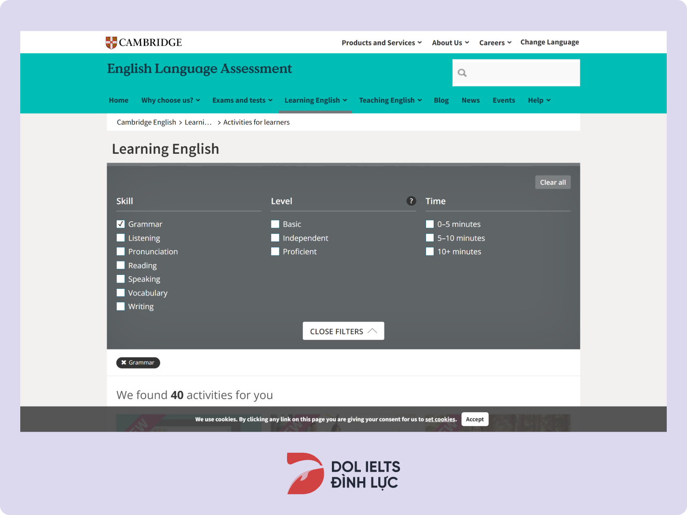Click Activities for learners breadcrumb
This screenshot has width=687, height=515.
257,122
